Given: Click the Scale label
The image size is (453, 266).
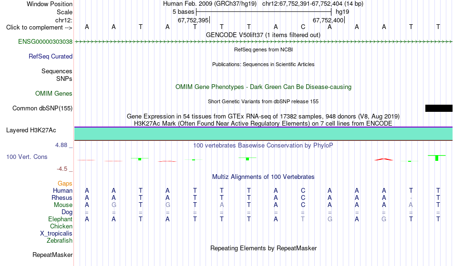Looking at the screenshot, I should click(x=64, y=12).
